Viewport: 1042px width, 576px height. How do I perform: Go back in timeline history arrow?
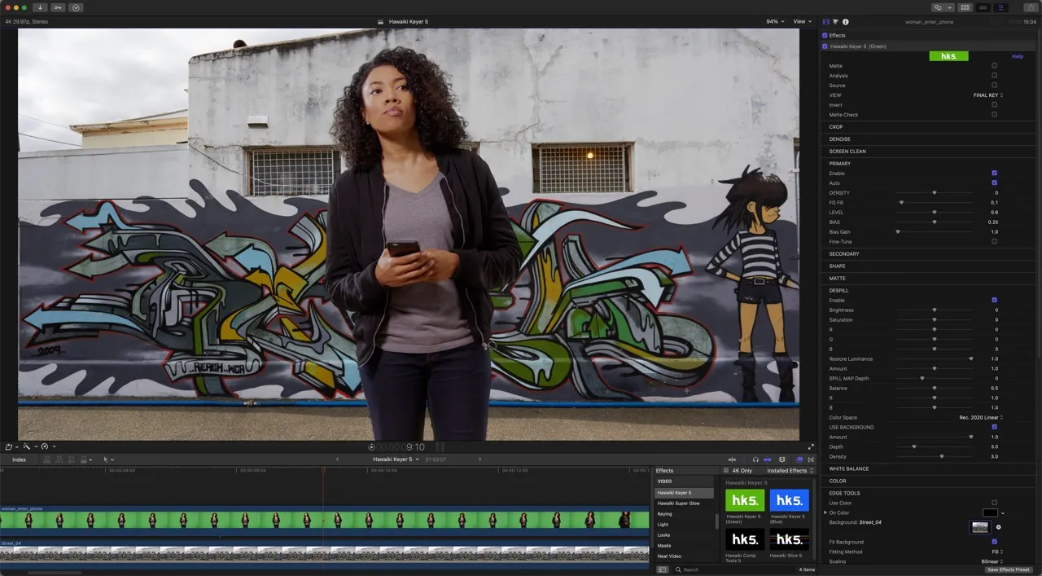[x=338, y=459]
